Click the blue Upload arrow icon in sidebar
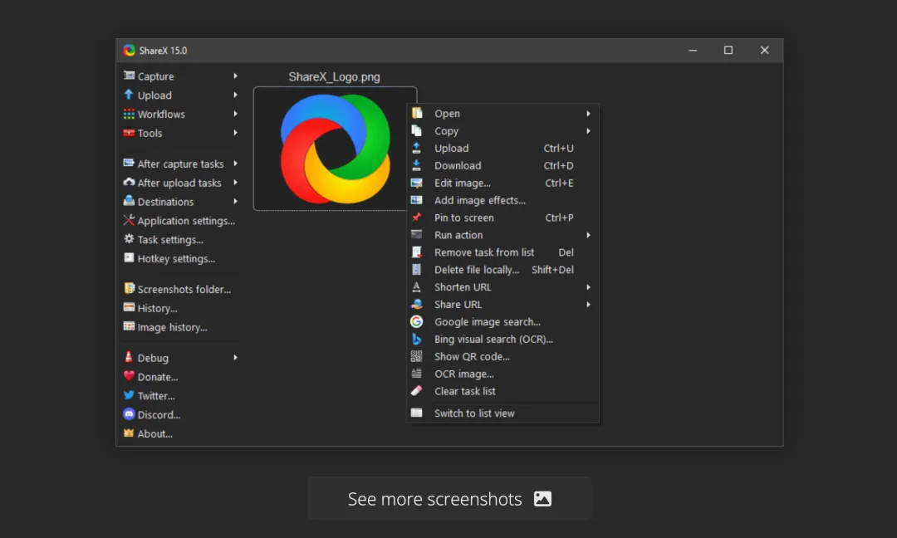The height and width of the screenshot is (538, 897). click(129, 95)
